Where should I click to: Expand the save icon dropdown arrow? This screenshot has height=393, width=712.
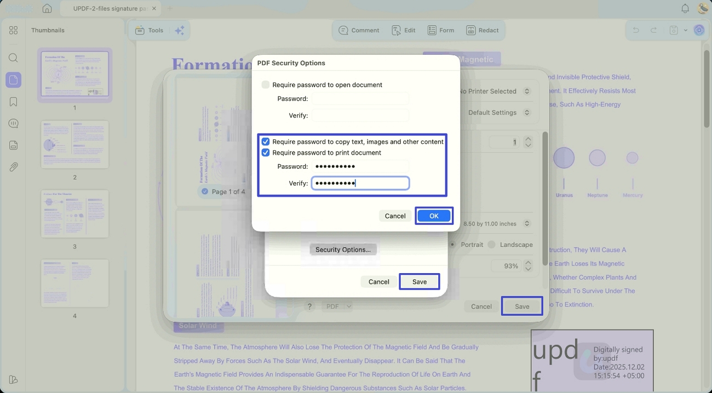(685, 31)
